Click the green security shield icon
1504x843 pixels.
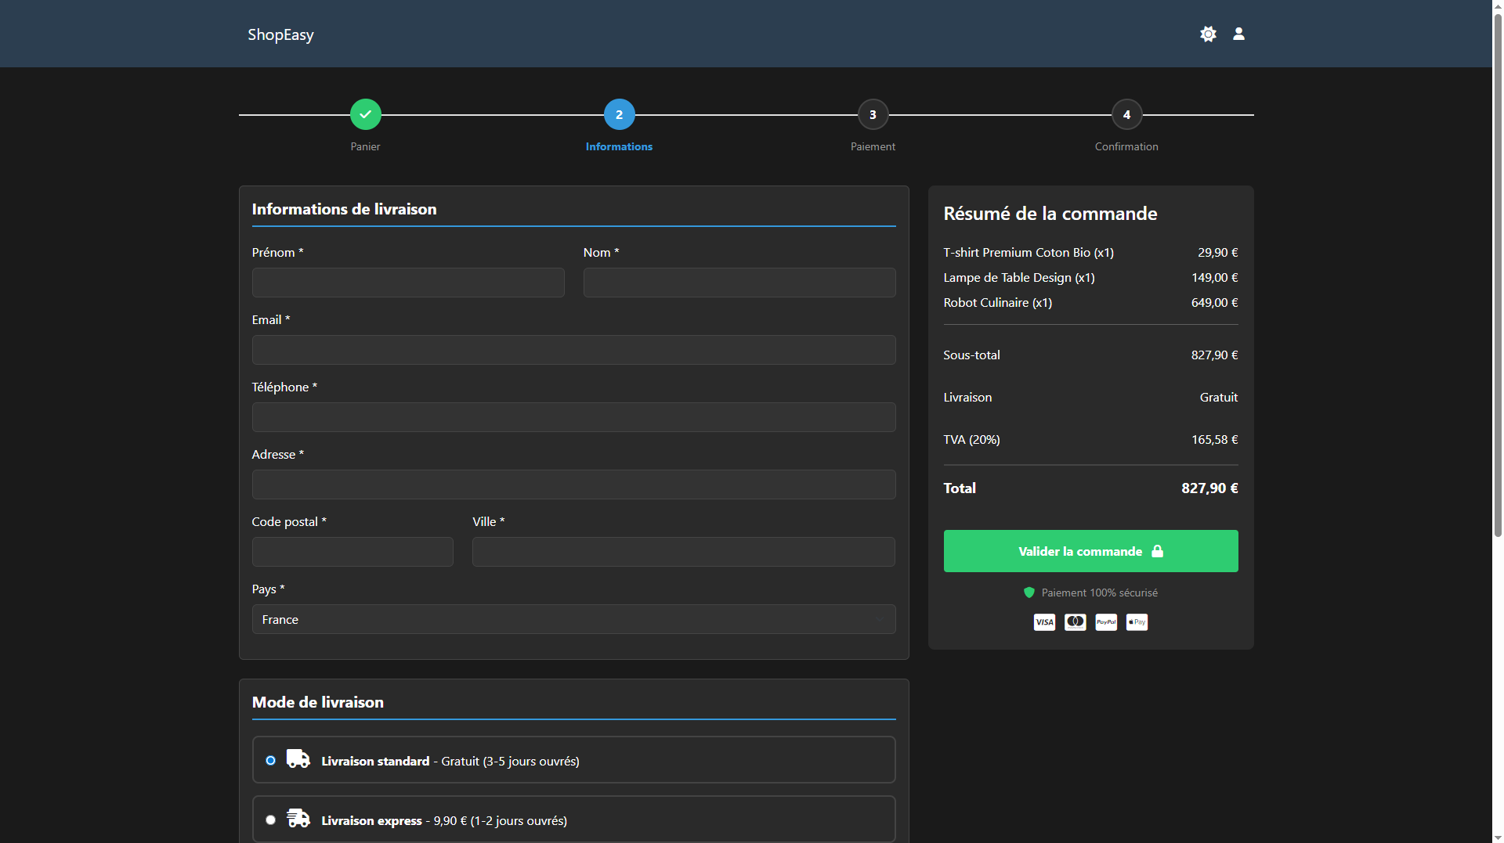(x=1029, y=593)
